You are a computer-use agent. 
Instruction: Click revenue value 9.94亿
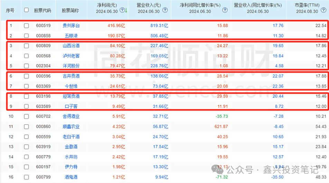(x=162, y=177)
